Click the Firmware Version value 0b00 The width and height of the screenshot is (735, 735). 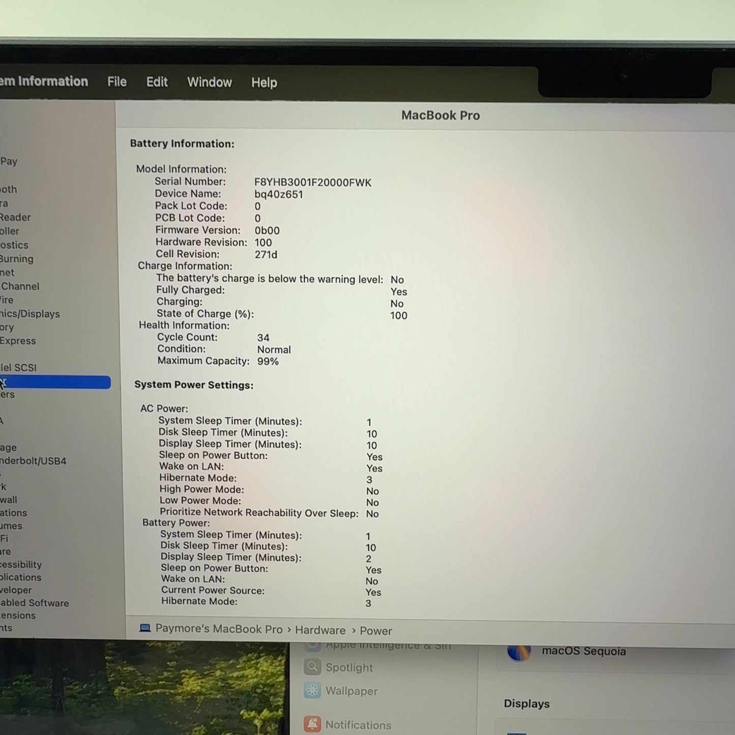pyautogui.click(x=267, y=230)
